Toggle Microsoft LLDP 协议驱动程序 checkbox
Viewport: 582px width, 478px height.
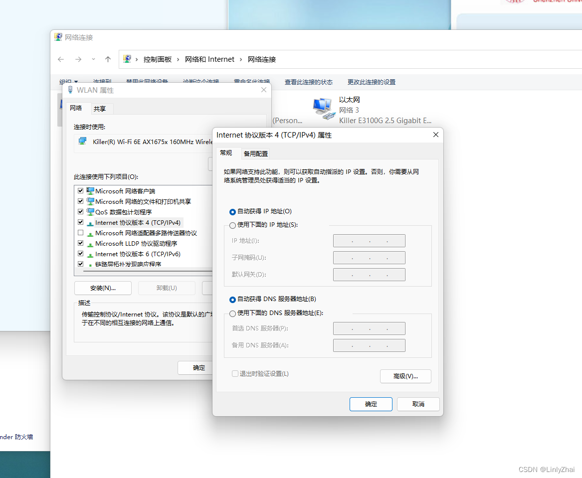pos(81,243)
